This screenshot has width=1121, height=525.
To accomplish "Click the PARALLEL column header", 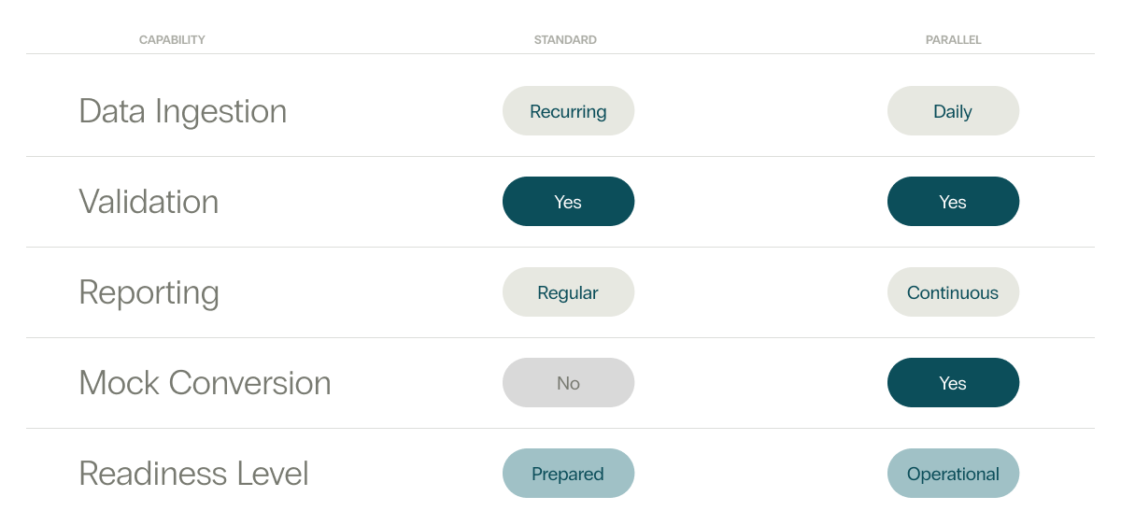I will (x=953, y=40).
